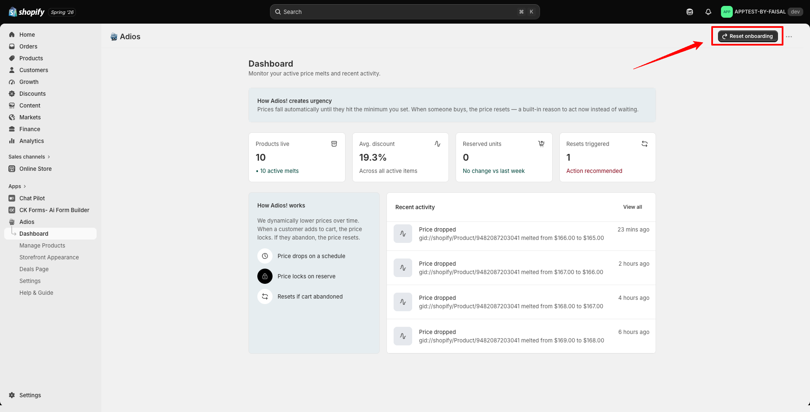The image size is (810, 412).
Task: Click the reset icon for cart abandoned
Action: pyautogui.click(x=265, y=296)
